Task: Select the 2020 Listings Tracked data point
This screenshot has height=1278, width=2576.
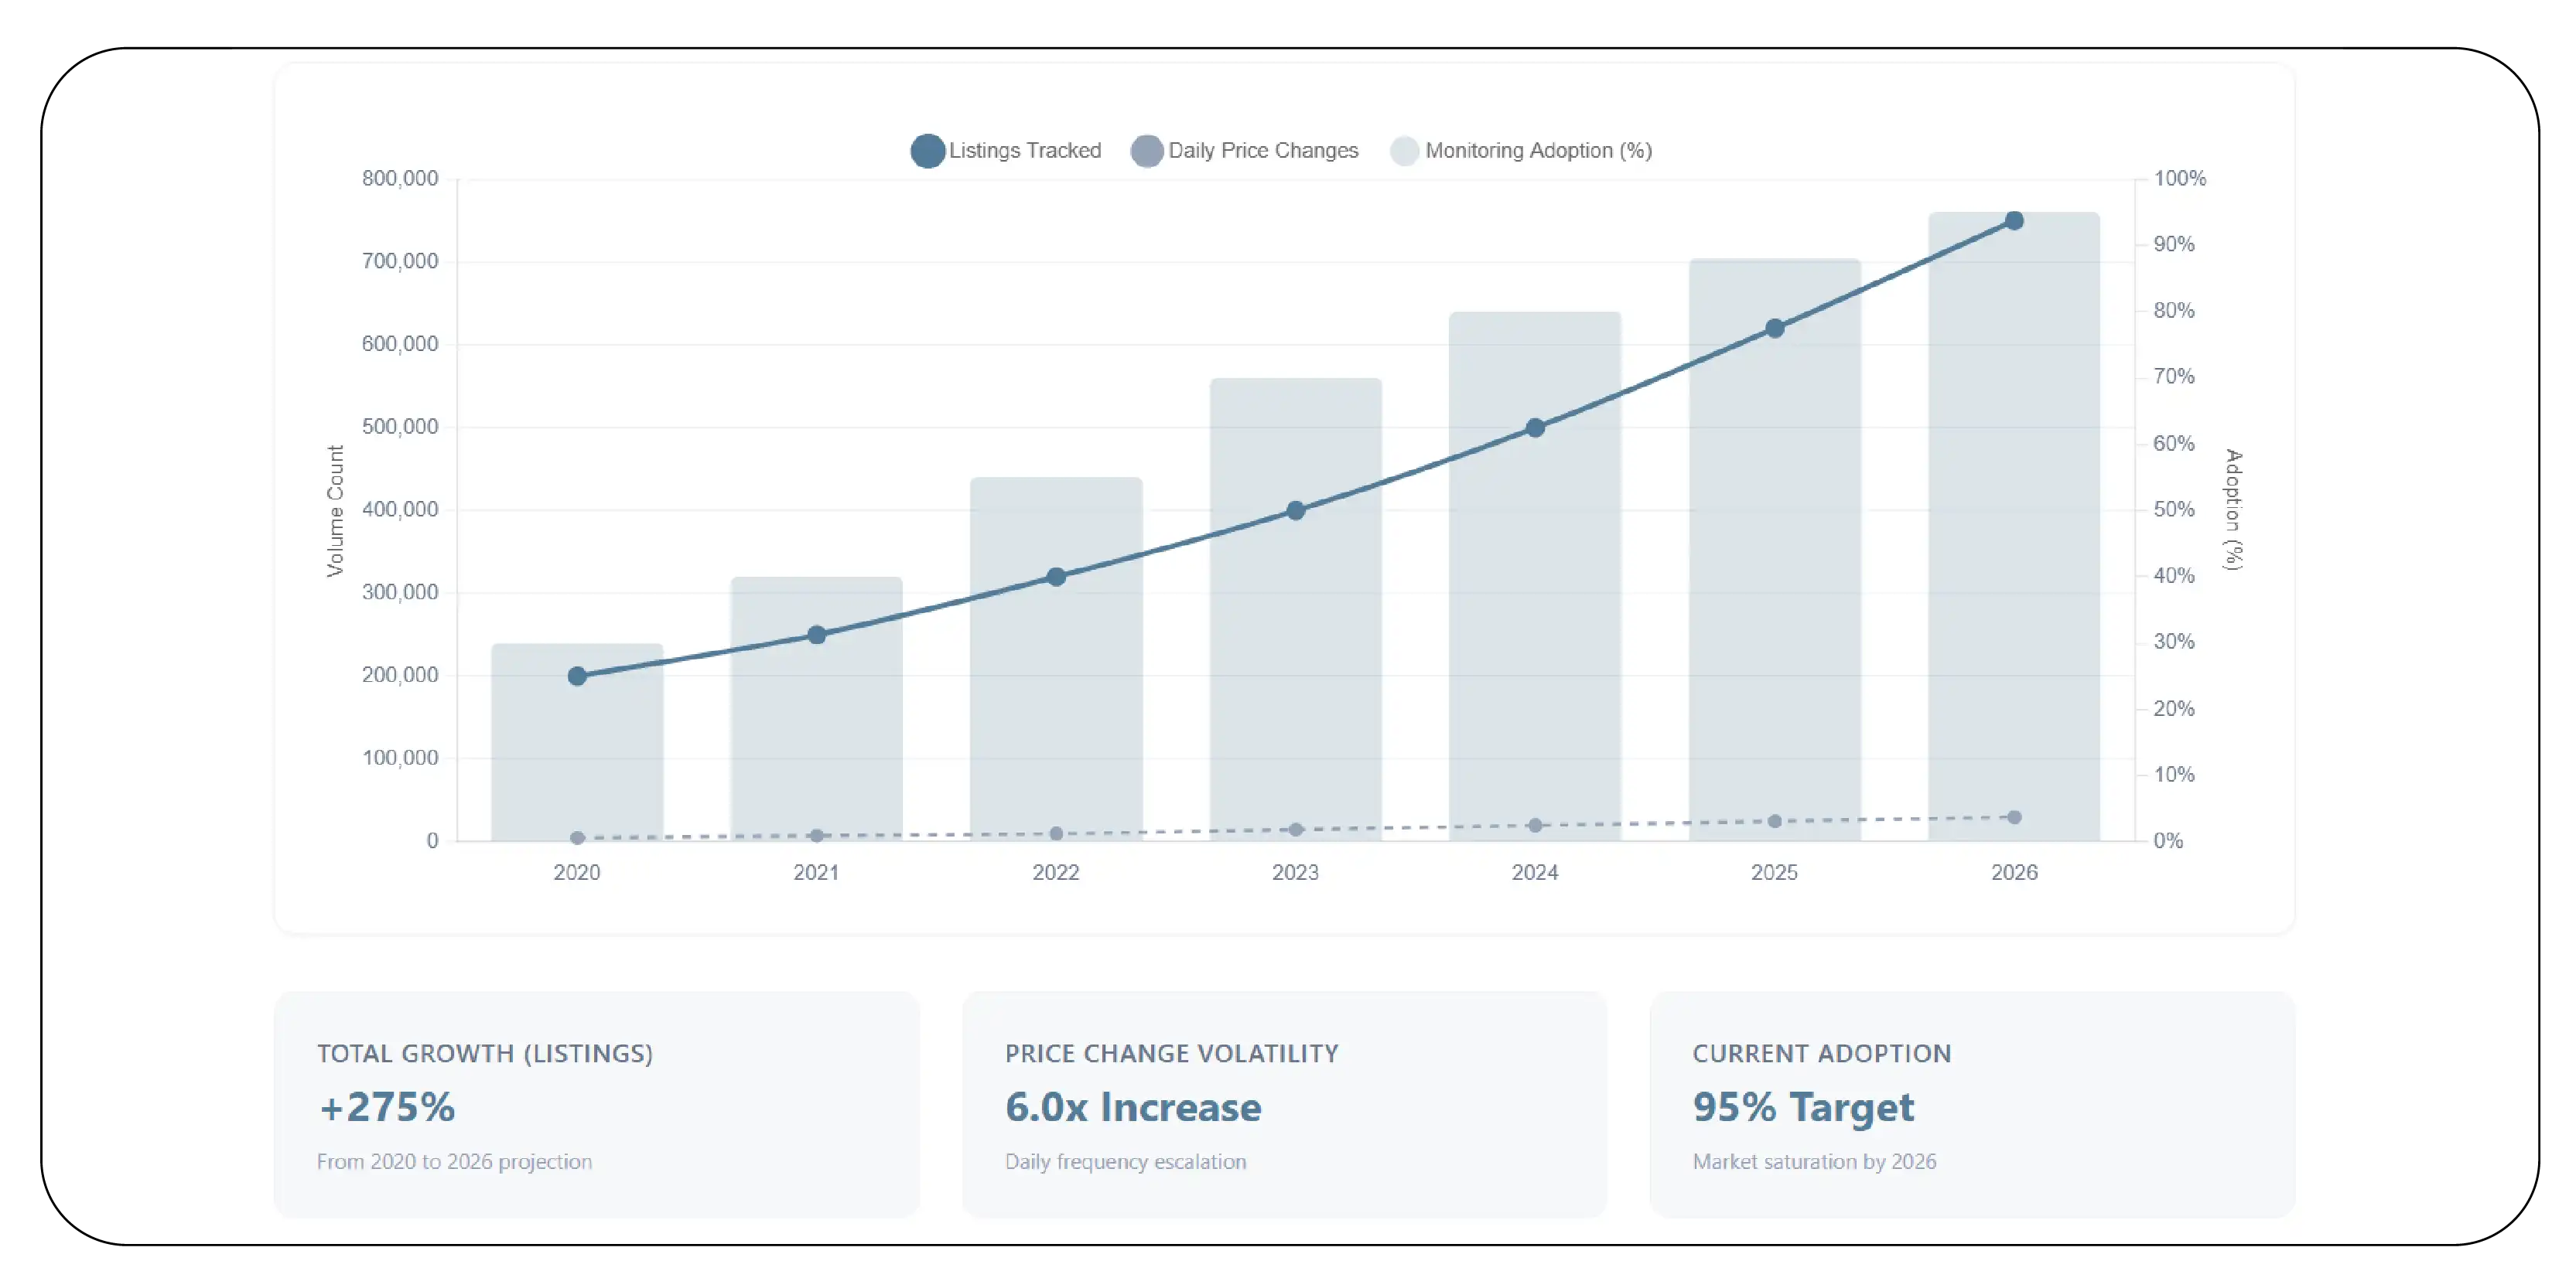Action: [x=576, y=676]
